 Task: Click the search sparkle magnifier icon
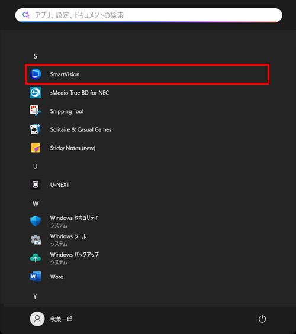[26, 15]
